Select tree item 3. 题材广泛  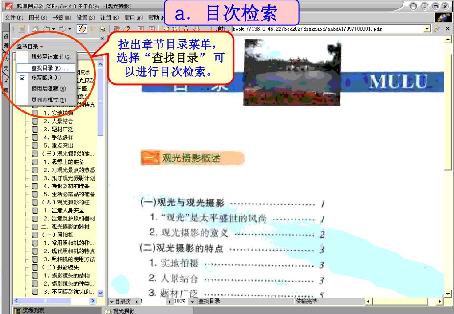[58, 130]
